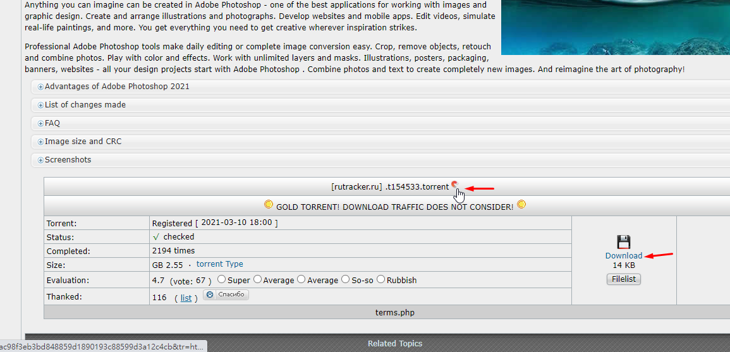Open the thanked users list link

[x=186, y=298]
